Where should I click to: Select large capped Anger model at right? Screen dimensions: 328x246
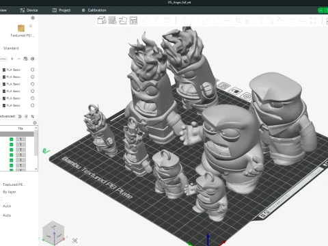tap(282, 118)
